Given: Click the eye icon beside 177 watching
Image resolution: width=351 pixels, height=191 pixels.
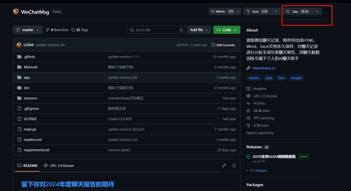Looking at the screenshot, I should click(248, 118).
